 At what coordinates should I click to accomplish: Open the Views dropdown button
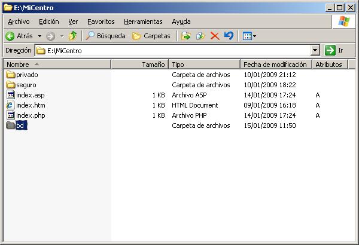(250, 36)
